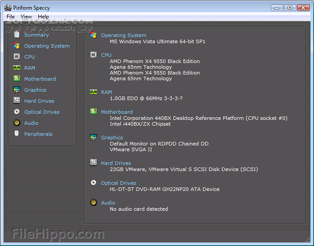Click the Audio speaker icon in sidebar
Image resolution: width=314 pixels, height=246 pixels.
click(17, 123)
